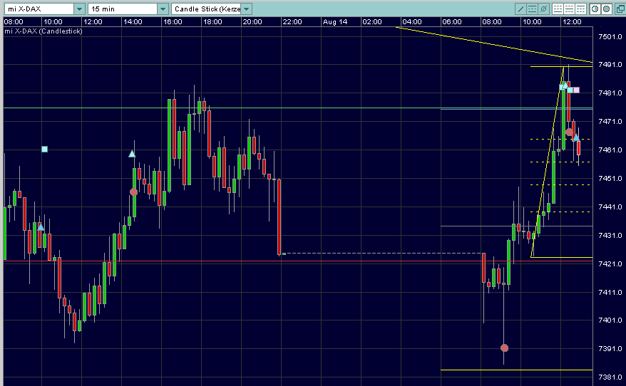Expand the 15 min timeframe dropdown
Viewport: 626px width, 386px height.
pyautogui.click(x=163, y=9)
